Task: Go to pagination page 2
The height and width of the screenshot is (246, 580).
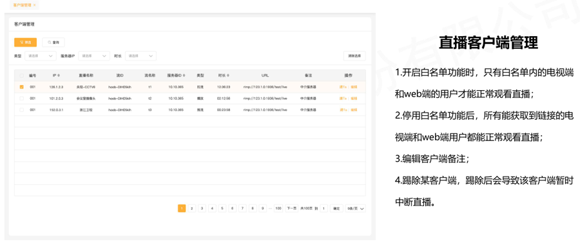Action: pyautogui.click(x=191, y=208)
